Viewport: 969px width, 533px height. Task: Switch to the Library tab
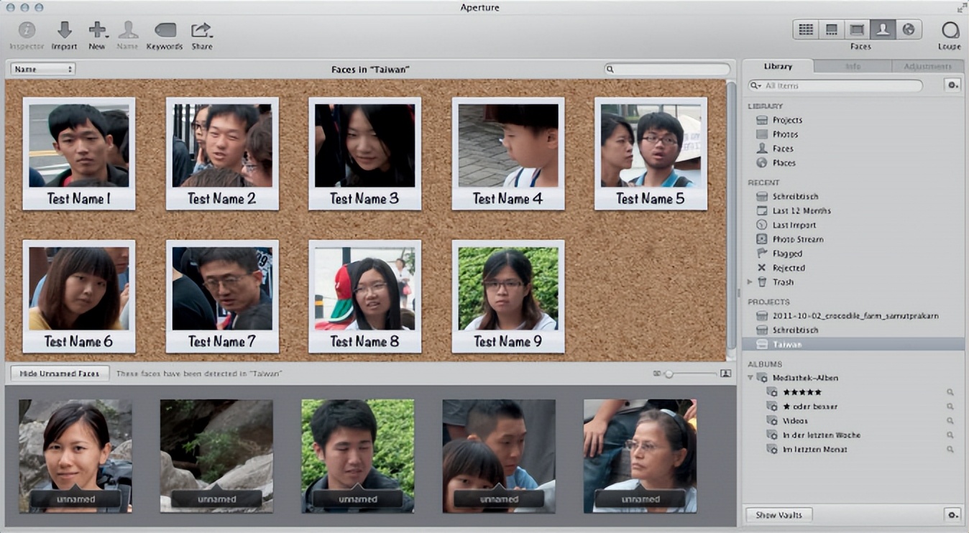(778, 66)
